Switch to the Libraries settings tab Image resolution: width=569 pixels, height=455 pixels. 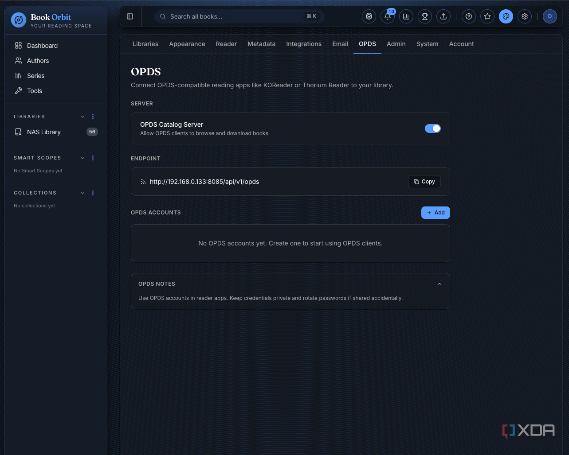tap(145, 44)
